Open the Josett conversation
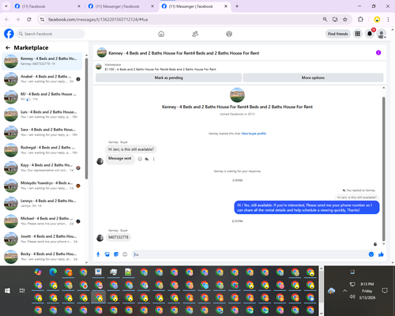This screenshot has width=395, height=316. (42, 239)
